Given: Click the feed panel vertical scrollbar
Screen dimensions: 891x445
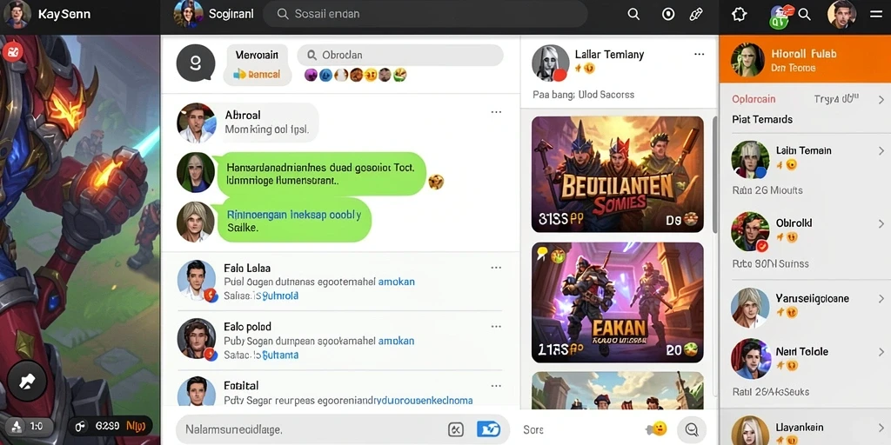Looking at the screenshot, I should (714, 176).
